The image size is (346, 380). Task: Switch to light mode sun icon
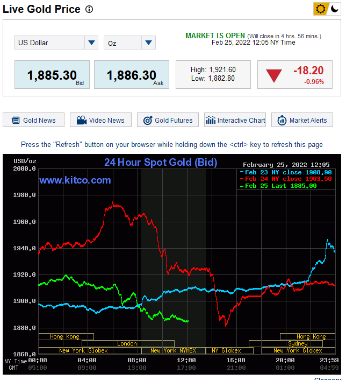(x=320, y=9)
